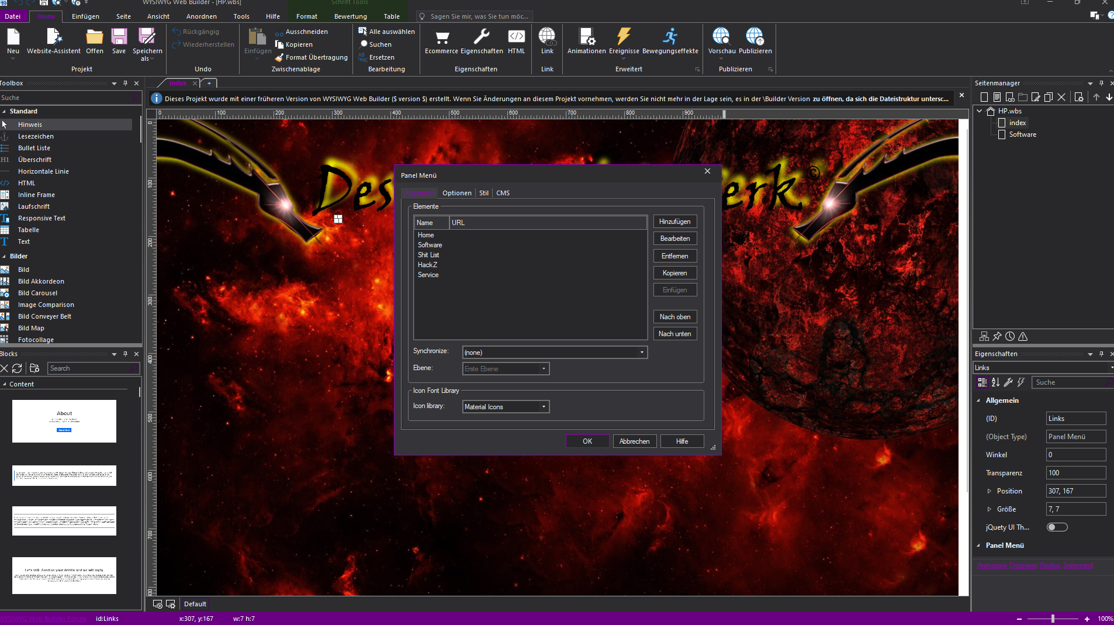Screen dimensions: 1114x625
Task: Toggle the jQuery UI Theme switch
Action: click(x=1057, y=527)
